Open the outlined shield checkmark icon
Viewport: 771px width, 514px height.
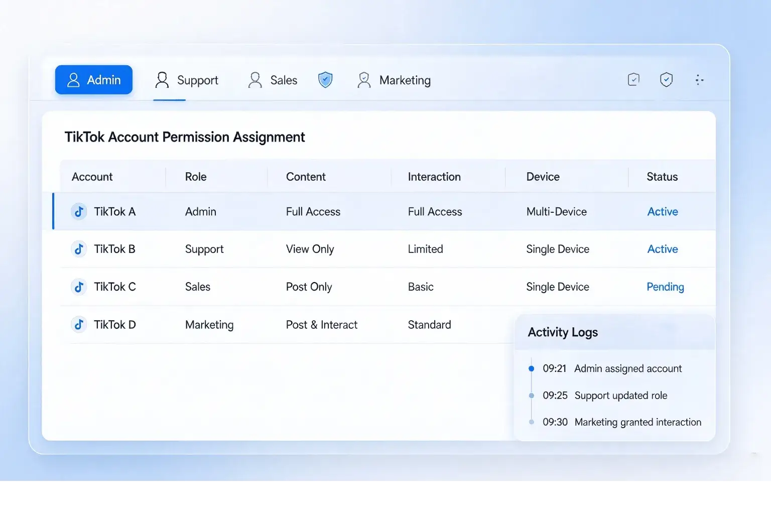tap(666, 80)
